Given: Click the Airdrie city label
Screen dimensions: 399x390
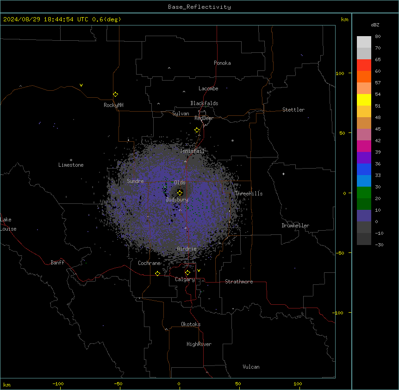Looking at the screenshot, I should 187,249.
